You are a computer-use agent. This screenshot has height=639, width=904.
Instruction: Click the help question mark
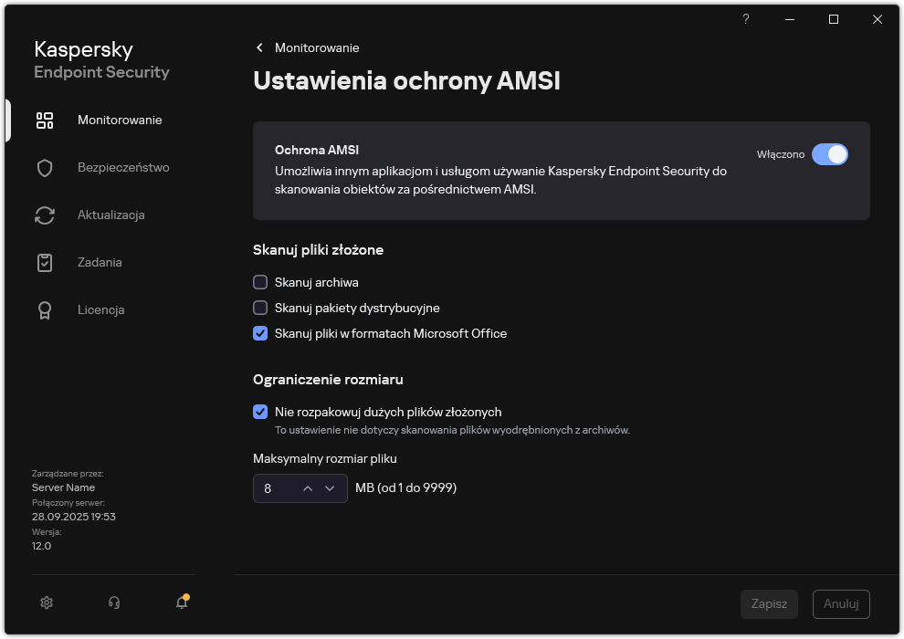[x=745, y=19]
